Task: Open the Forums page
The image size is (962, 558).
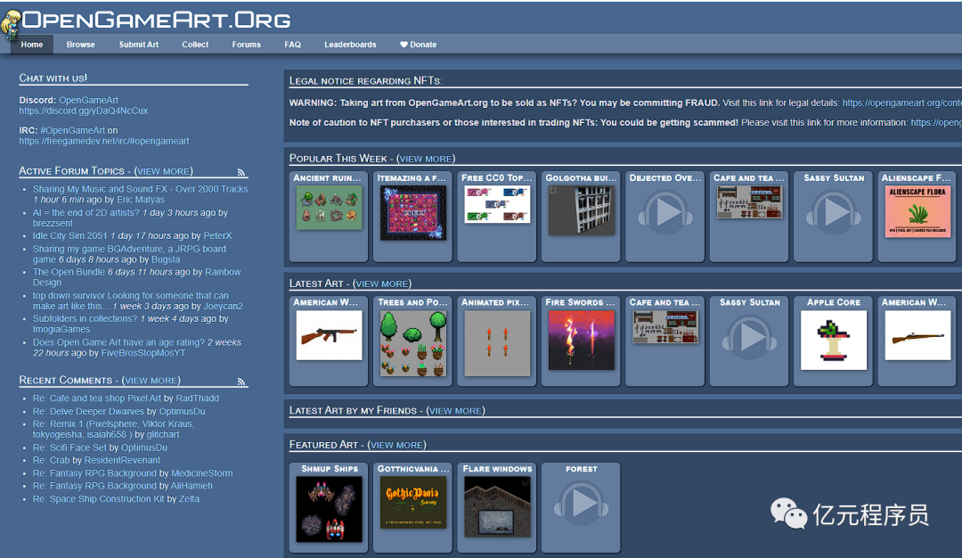Action: point(246,45)
